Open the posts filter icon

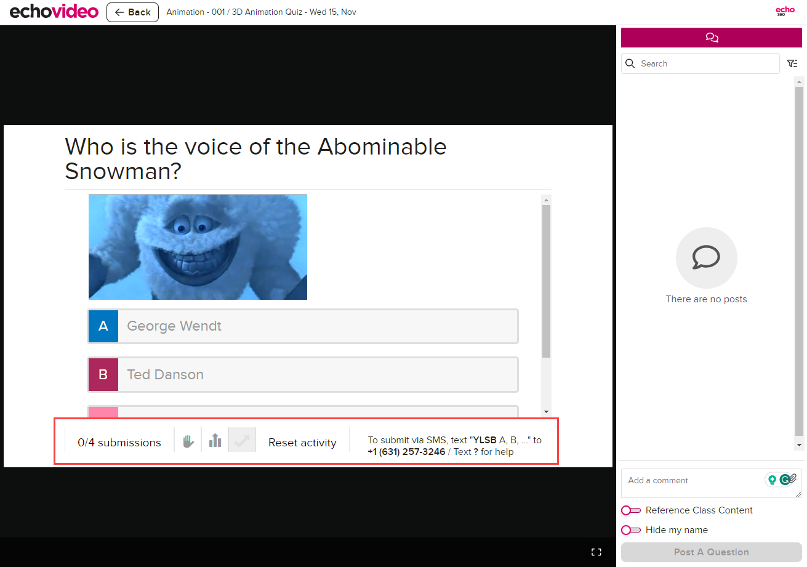coord(792,63)
